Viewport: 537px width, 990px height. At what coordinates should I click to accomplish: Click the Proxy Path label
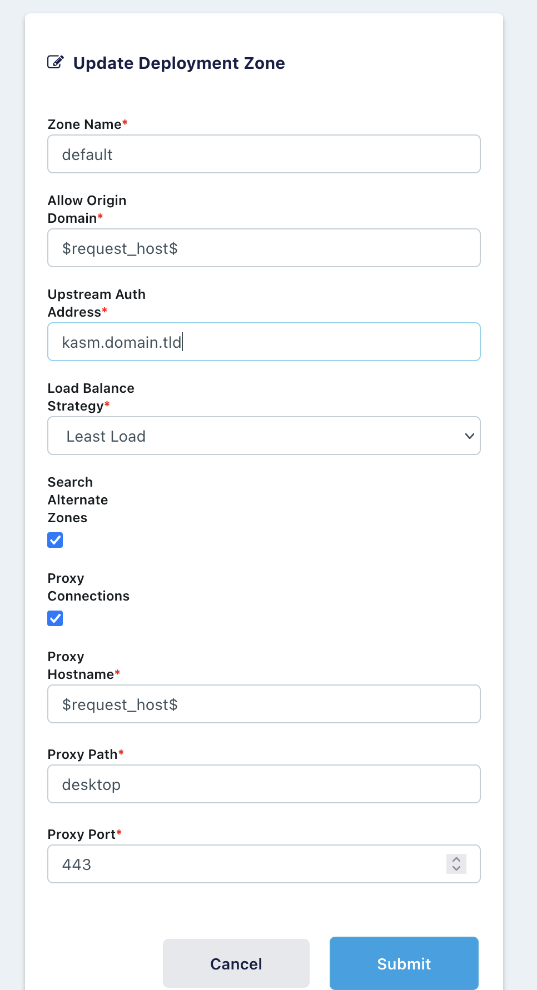(81, 754)
